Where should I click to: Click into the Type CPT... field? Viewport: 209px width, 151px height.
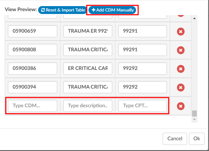(142, 106)
